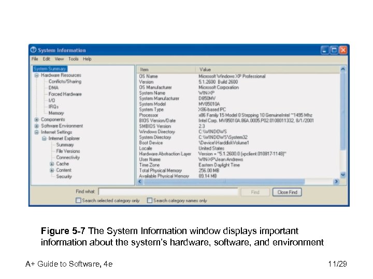Select the SMBIOS Version row
This screenshot has height=279, width=373.
click(238, 126)
